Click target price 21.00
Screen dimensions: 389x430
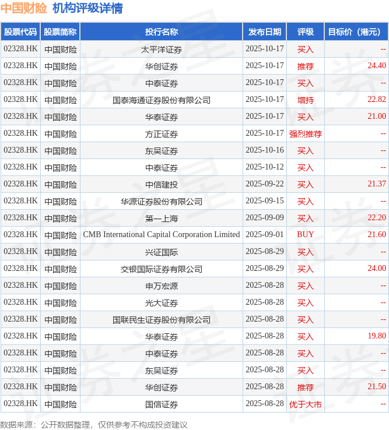point(377,117)
